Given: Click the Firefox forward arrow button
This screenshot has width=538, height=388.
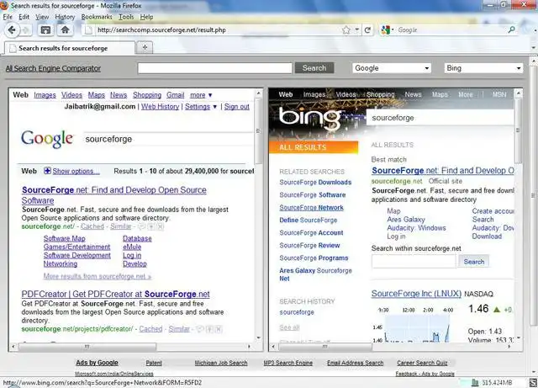Looking at the screenshot, I should (26, 30).
